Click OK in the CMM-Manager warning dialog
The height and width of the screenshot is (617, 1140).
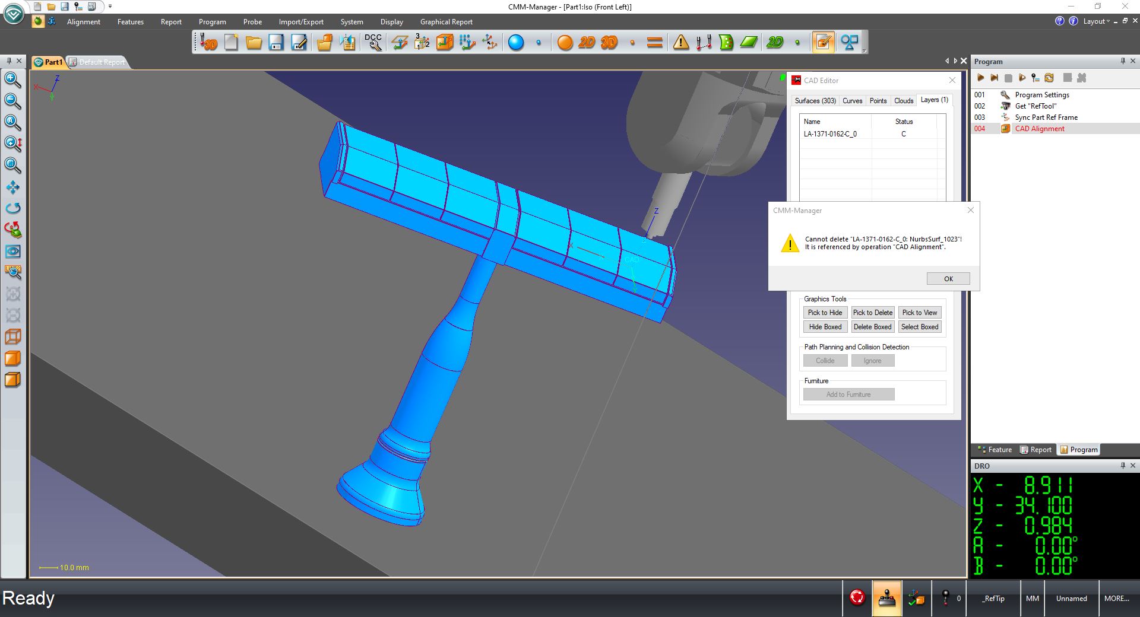(948, 279)
